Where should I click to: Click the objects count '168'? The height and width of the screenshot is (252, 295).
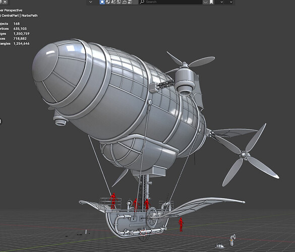click(x=17, y=24)
